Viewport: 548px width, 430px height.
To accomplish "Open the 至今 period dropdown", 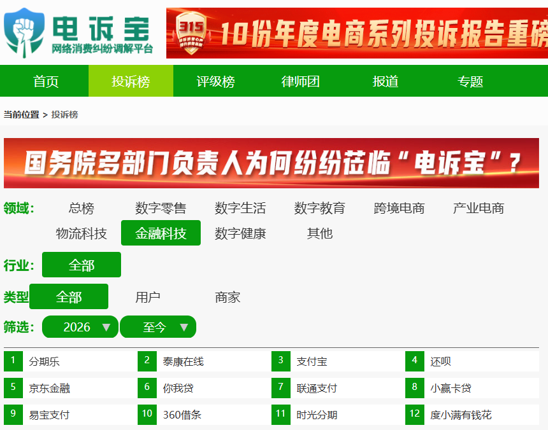I will 158,327.
